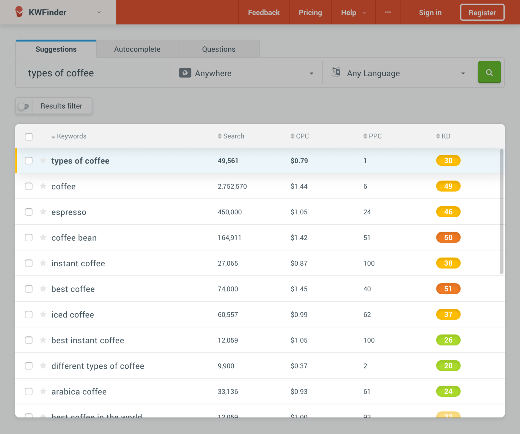Click the KD 51 badge

click(448, 289)
